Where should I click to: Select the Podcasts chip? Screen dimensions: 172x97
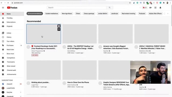click(x=142, y=13)
